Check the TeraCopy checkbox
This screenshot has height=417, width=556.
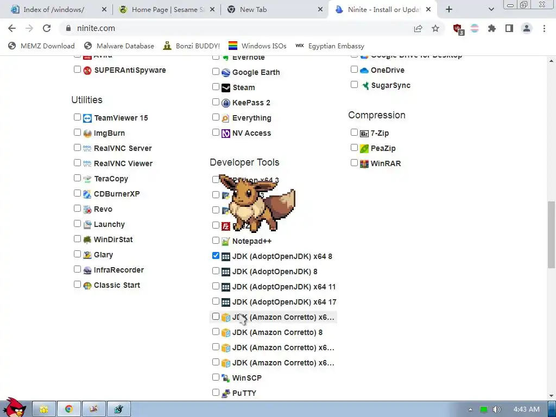(x=77, y=178)
